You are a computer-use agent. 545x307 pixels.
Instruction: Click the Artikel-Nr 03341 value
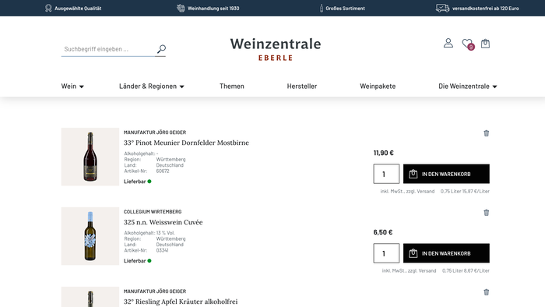point(162,250)
